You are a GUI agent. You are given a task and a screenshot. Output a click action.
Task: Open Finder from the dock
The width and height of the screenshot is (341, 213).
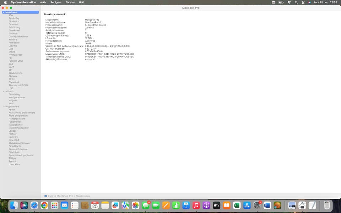tap(14, 205)
